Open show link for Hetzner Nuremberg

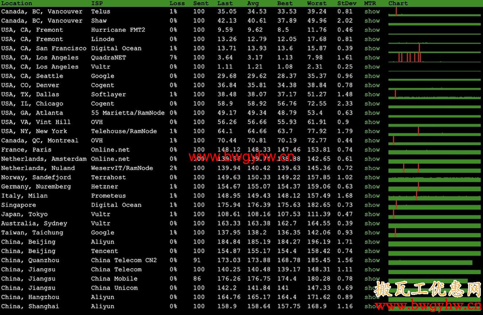tap(372, 186)
